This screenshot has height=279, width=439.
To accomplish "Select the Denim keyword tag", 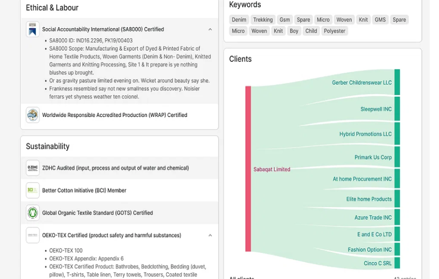I will tap(239, 20).
